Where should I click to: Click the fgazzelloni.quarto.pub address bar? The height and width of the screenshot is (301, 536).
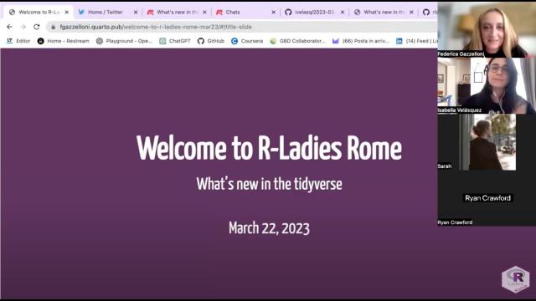[x=241, y=27]
